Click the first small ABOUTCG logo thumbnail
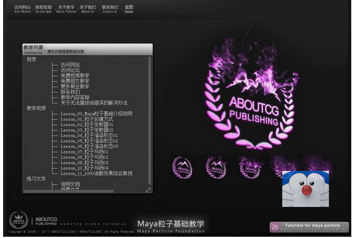Screen dimensions: 360x238 click(182, 168)
